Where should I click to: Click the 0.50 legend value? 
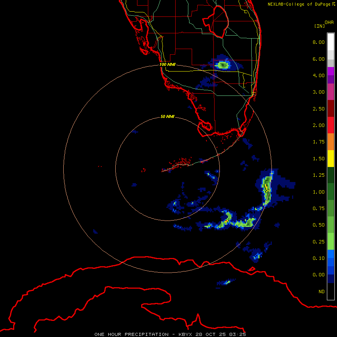tap(319, 225)
